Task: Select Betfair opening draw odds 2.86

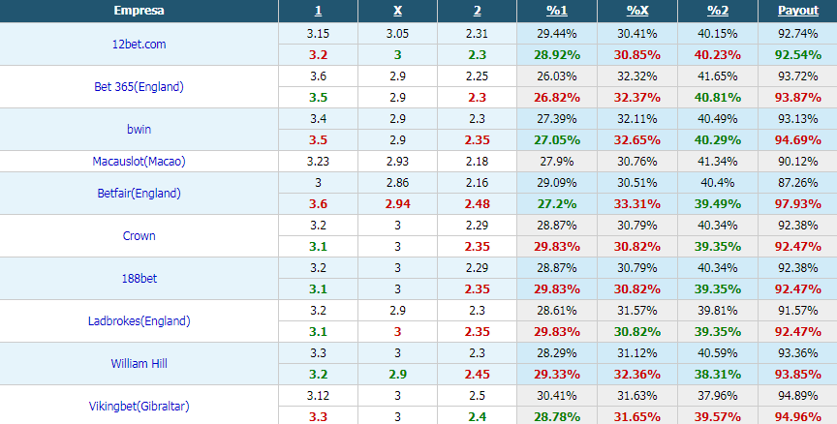Action: coord(397,183)
